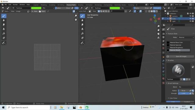
Task: Open the Material properties tab
Action: tap(163, 79)
